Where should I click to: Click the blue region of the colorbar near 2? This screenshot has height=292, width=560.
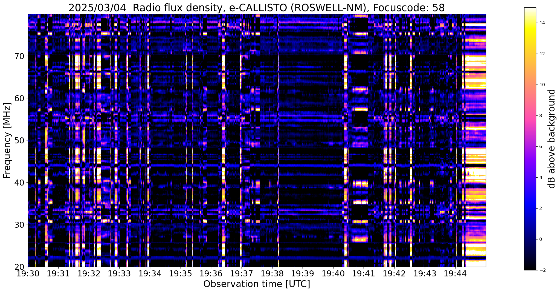click(530, 209)
